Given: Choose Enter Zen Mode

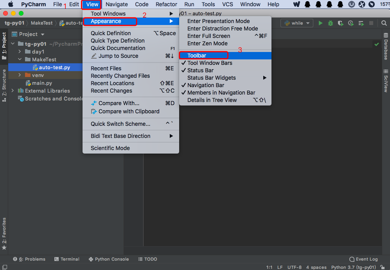Looking at the screenshot, I should (x=225, y=43).
